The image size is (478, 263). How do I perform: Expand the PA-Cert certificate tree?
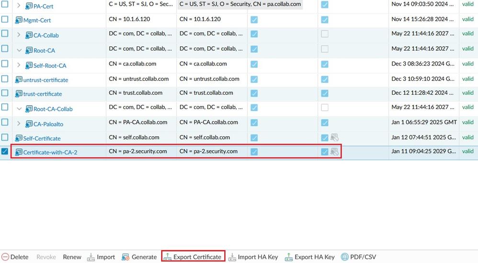click(19, 5)
